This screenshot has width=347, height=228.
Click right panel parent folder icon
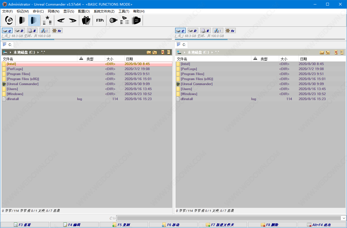[328, 52]
